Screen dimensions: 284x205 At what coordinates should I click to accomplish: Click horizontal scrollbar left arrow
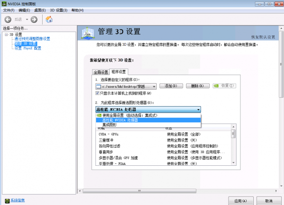[80, 191]
